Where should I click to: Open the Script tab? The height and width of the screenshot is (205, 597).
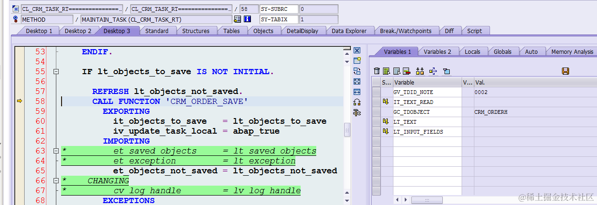pos(474,31)
